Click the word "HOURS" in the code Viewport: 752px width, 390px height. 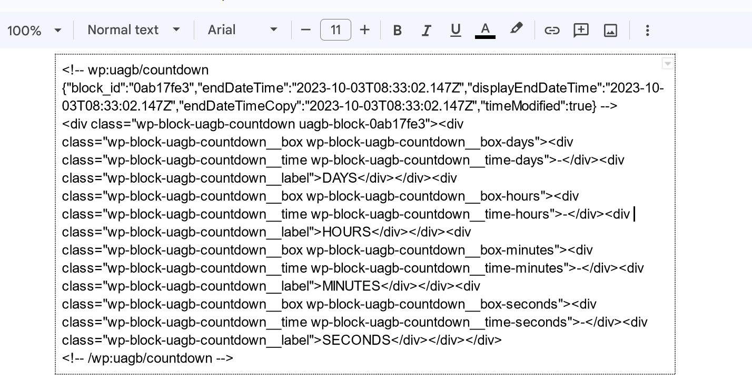point(347,232)
